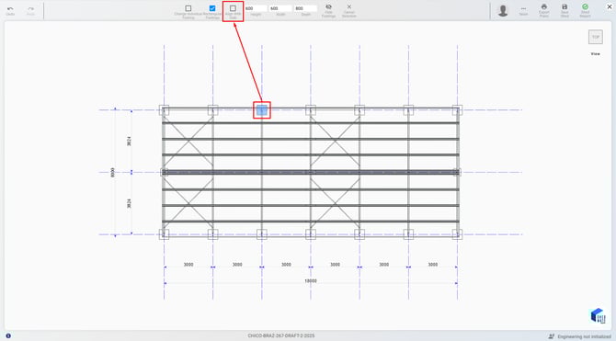Uncheck the Rectangular Footings checkbox
This screenshot has height=341, width=616.
tap(212, 8)
